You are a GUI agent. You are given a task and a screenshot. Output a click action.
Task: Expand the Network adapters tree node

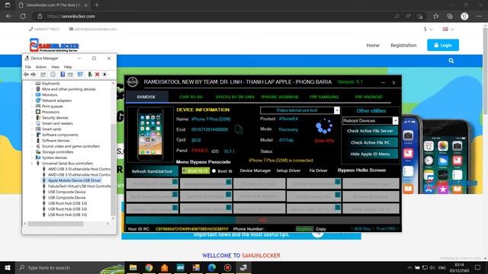pos(32,100)
